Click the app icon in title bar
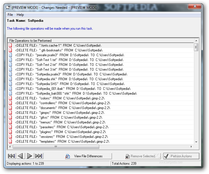 coord(8,7)
